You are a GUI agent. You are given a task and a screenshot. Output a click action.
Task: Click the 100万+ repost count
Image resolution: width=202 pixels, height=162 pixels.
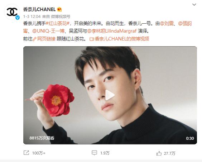pos(39,153)
